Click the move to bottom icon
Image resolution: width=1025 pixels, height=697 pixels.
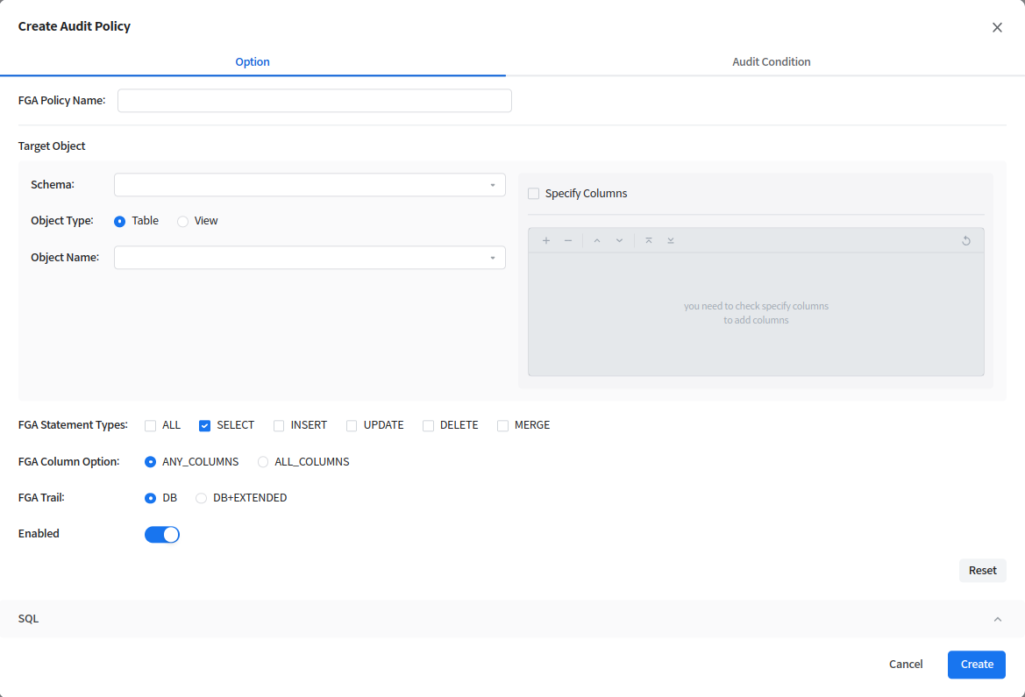[x=671, y=240]
